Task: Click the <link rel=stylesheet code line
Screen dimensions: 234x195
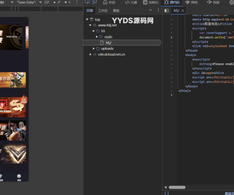Action: pyautogui.click(x=213, y=46)
